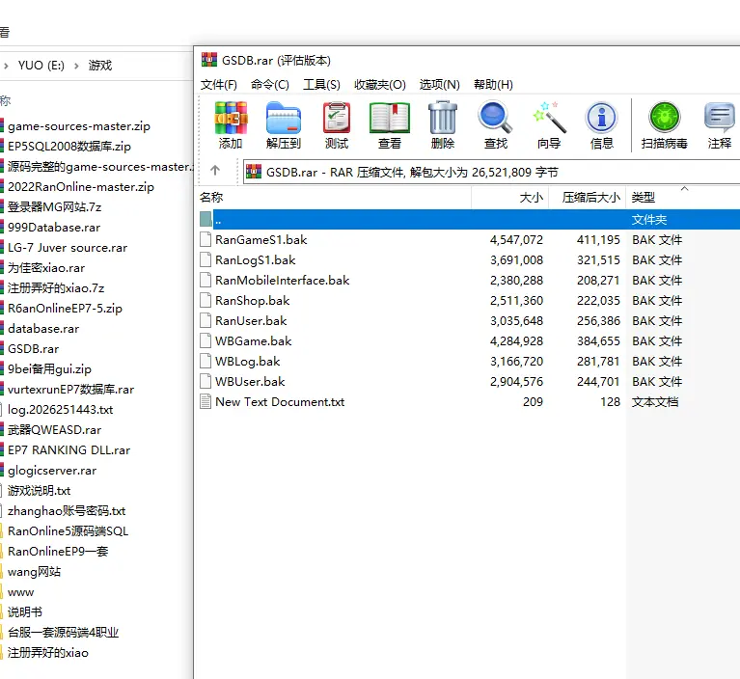The height and width of the screenshot is (679, 740).
Task: Click the file icon of WBLog.bak
Action: tap(206, 361)
